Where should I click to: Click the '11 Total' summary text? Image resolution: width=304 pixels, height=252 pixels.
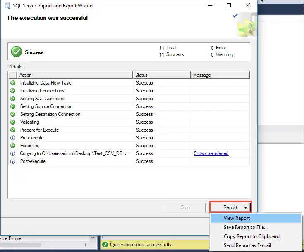tap(168, 48)
